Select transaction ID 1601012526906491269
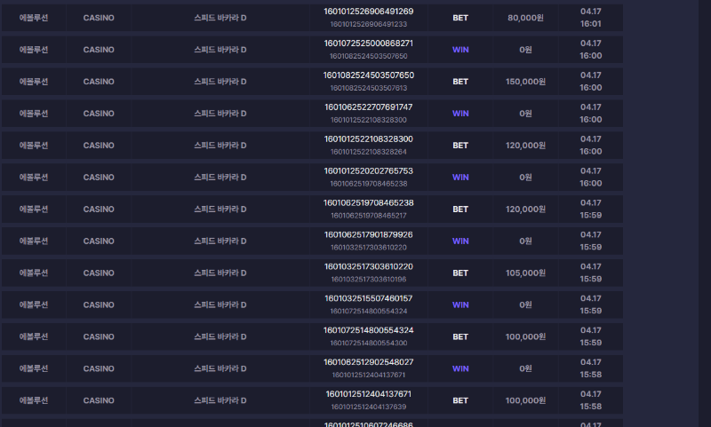 click(369, 12)
